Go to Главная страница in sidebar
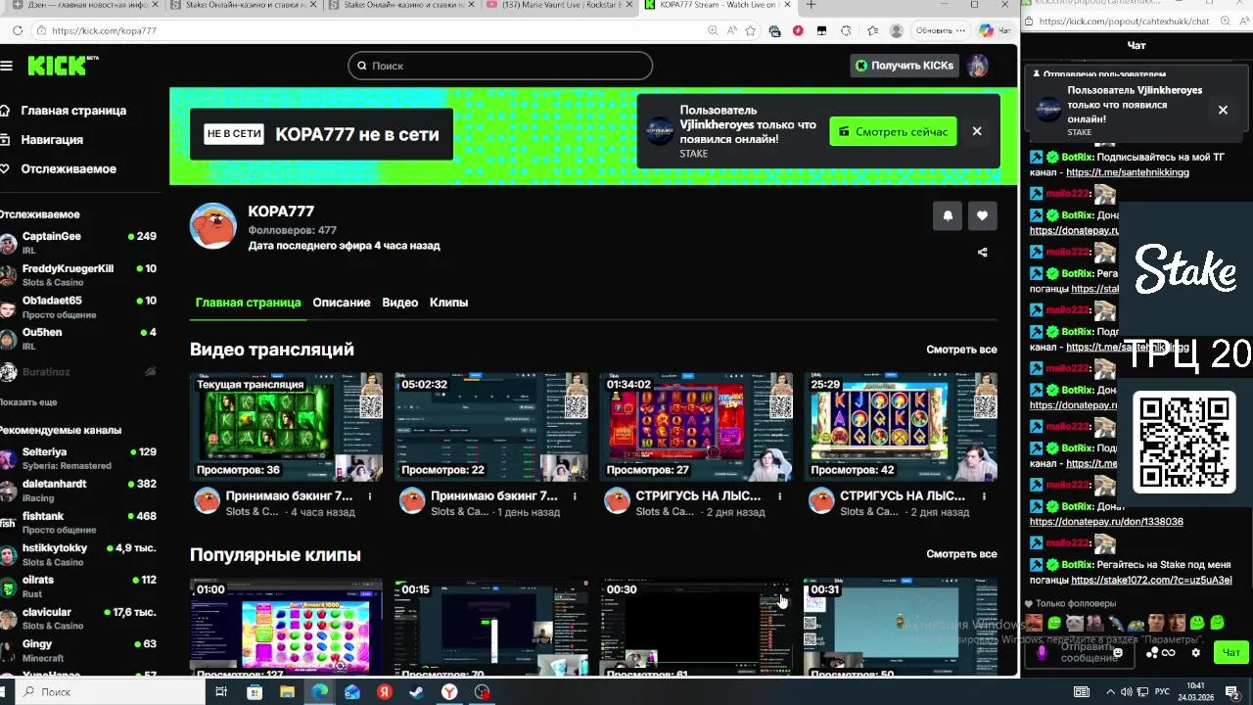Viewport: 1253px width, 705px height. [64, 111]
